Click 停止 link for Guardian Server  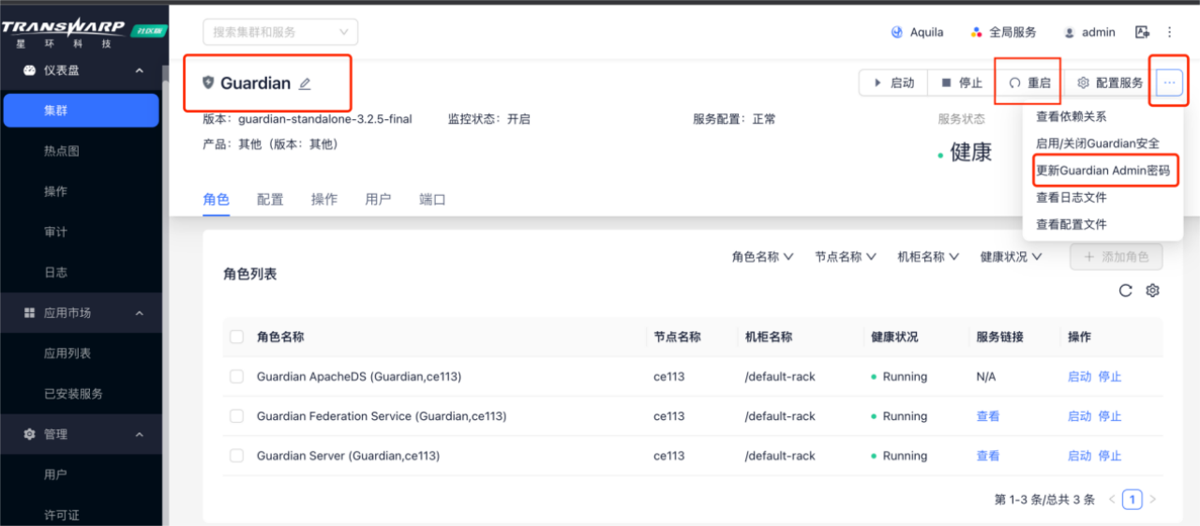(1110, 456)
